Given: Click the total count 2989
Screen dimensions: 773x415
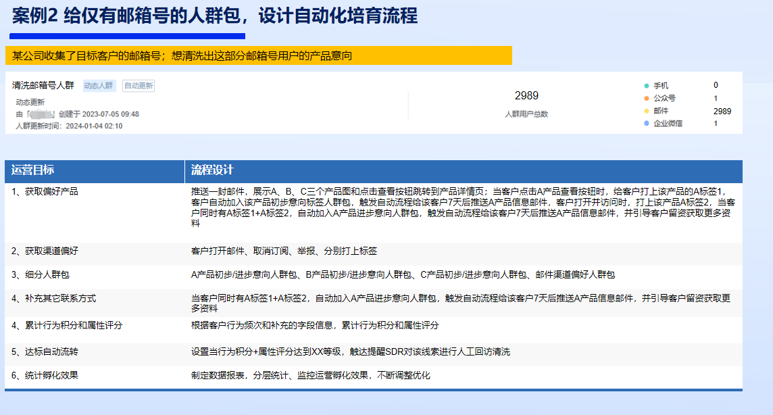Looking at the screenshot, I should coord(526,95).
